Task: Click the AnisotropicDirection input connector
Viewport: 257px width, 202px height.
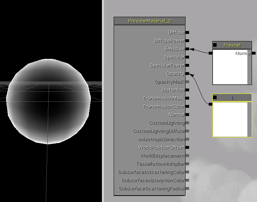Action: [187, 139]
